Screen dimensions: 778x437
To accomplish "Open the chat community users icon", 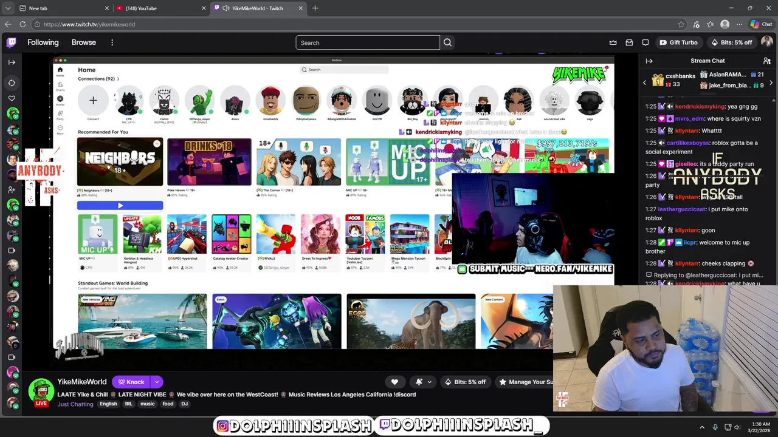I will click(767, 61).
